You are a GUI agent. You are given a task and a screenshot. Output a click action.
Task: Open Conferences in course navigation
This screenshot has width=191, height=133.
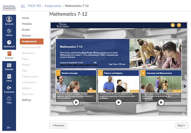coord(29,82)
